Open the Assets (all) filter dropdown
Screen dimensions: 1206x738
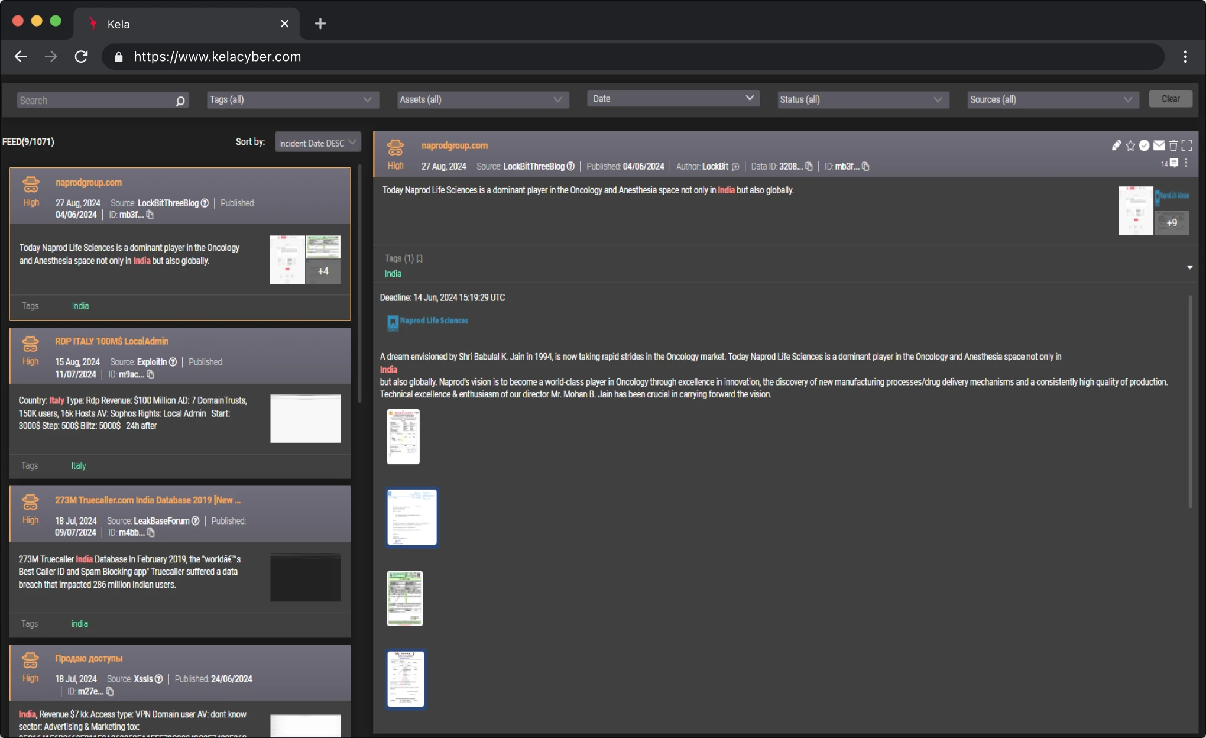coord(483,99)
